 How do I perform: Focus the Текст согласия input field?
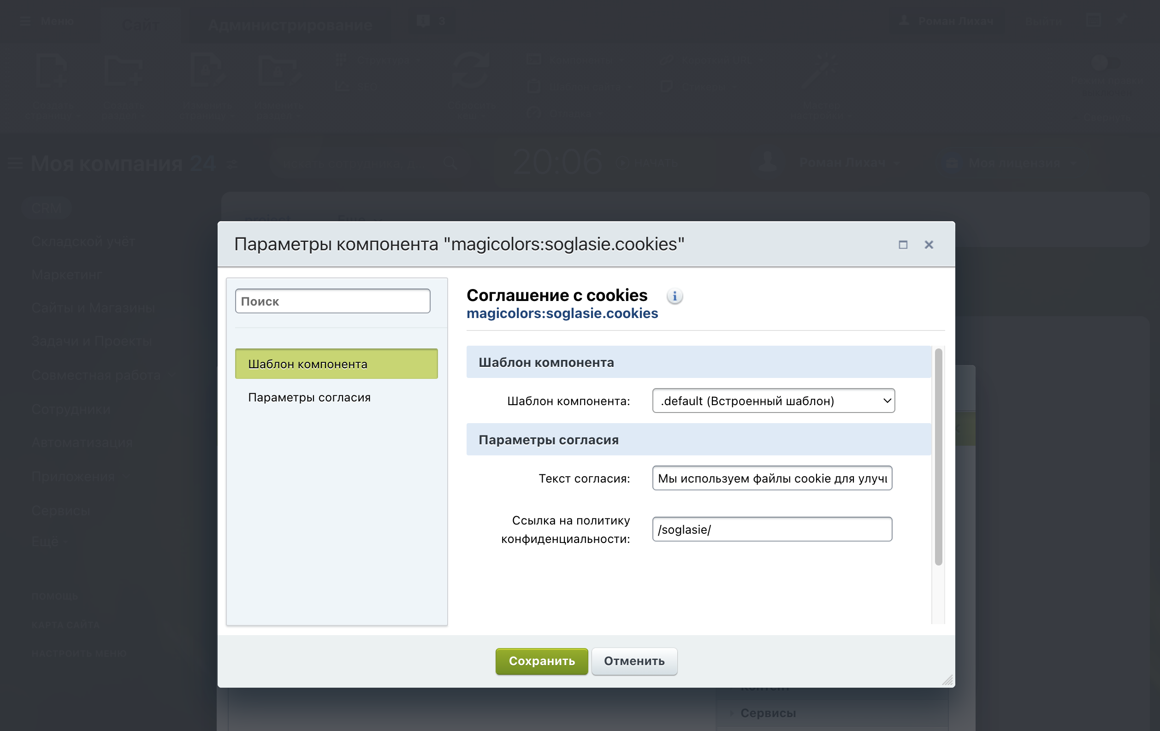tap(772, 478)
